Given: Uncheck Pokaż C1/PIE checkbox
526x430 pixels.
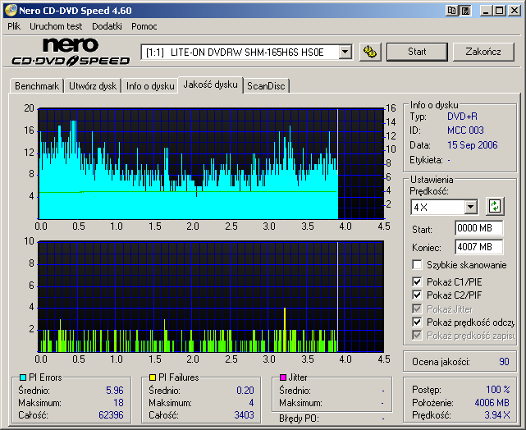Looking at the screenshot, I should (x=417, y=281).
